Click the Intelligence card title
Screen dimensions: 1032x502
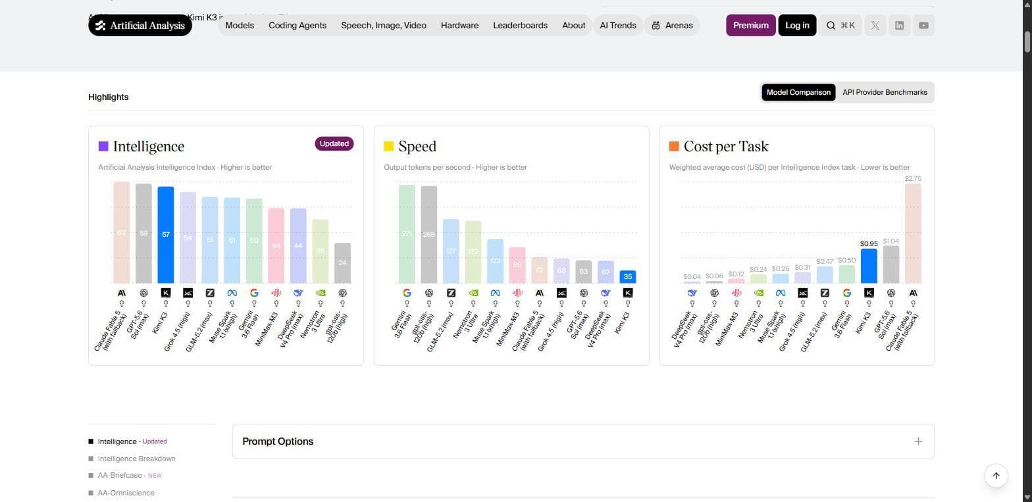click(149, 146)
